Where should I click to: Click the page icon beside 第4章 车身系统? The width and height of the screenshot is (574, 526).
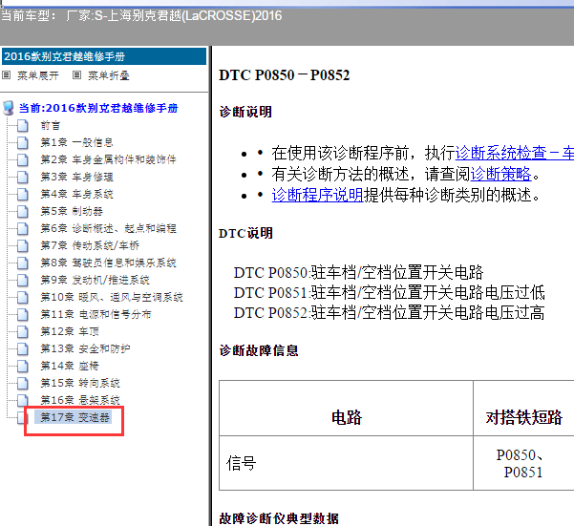click(23, 194)
